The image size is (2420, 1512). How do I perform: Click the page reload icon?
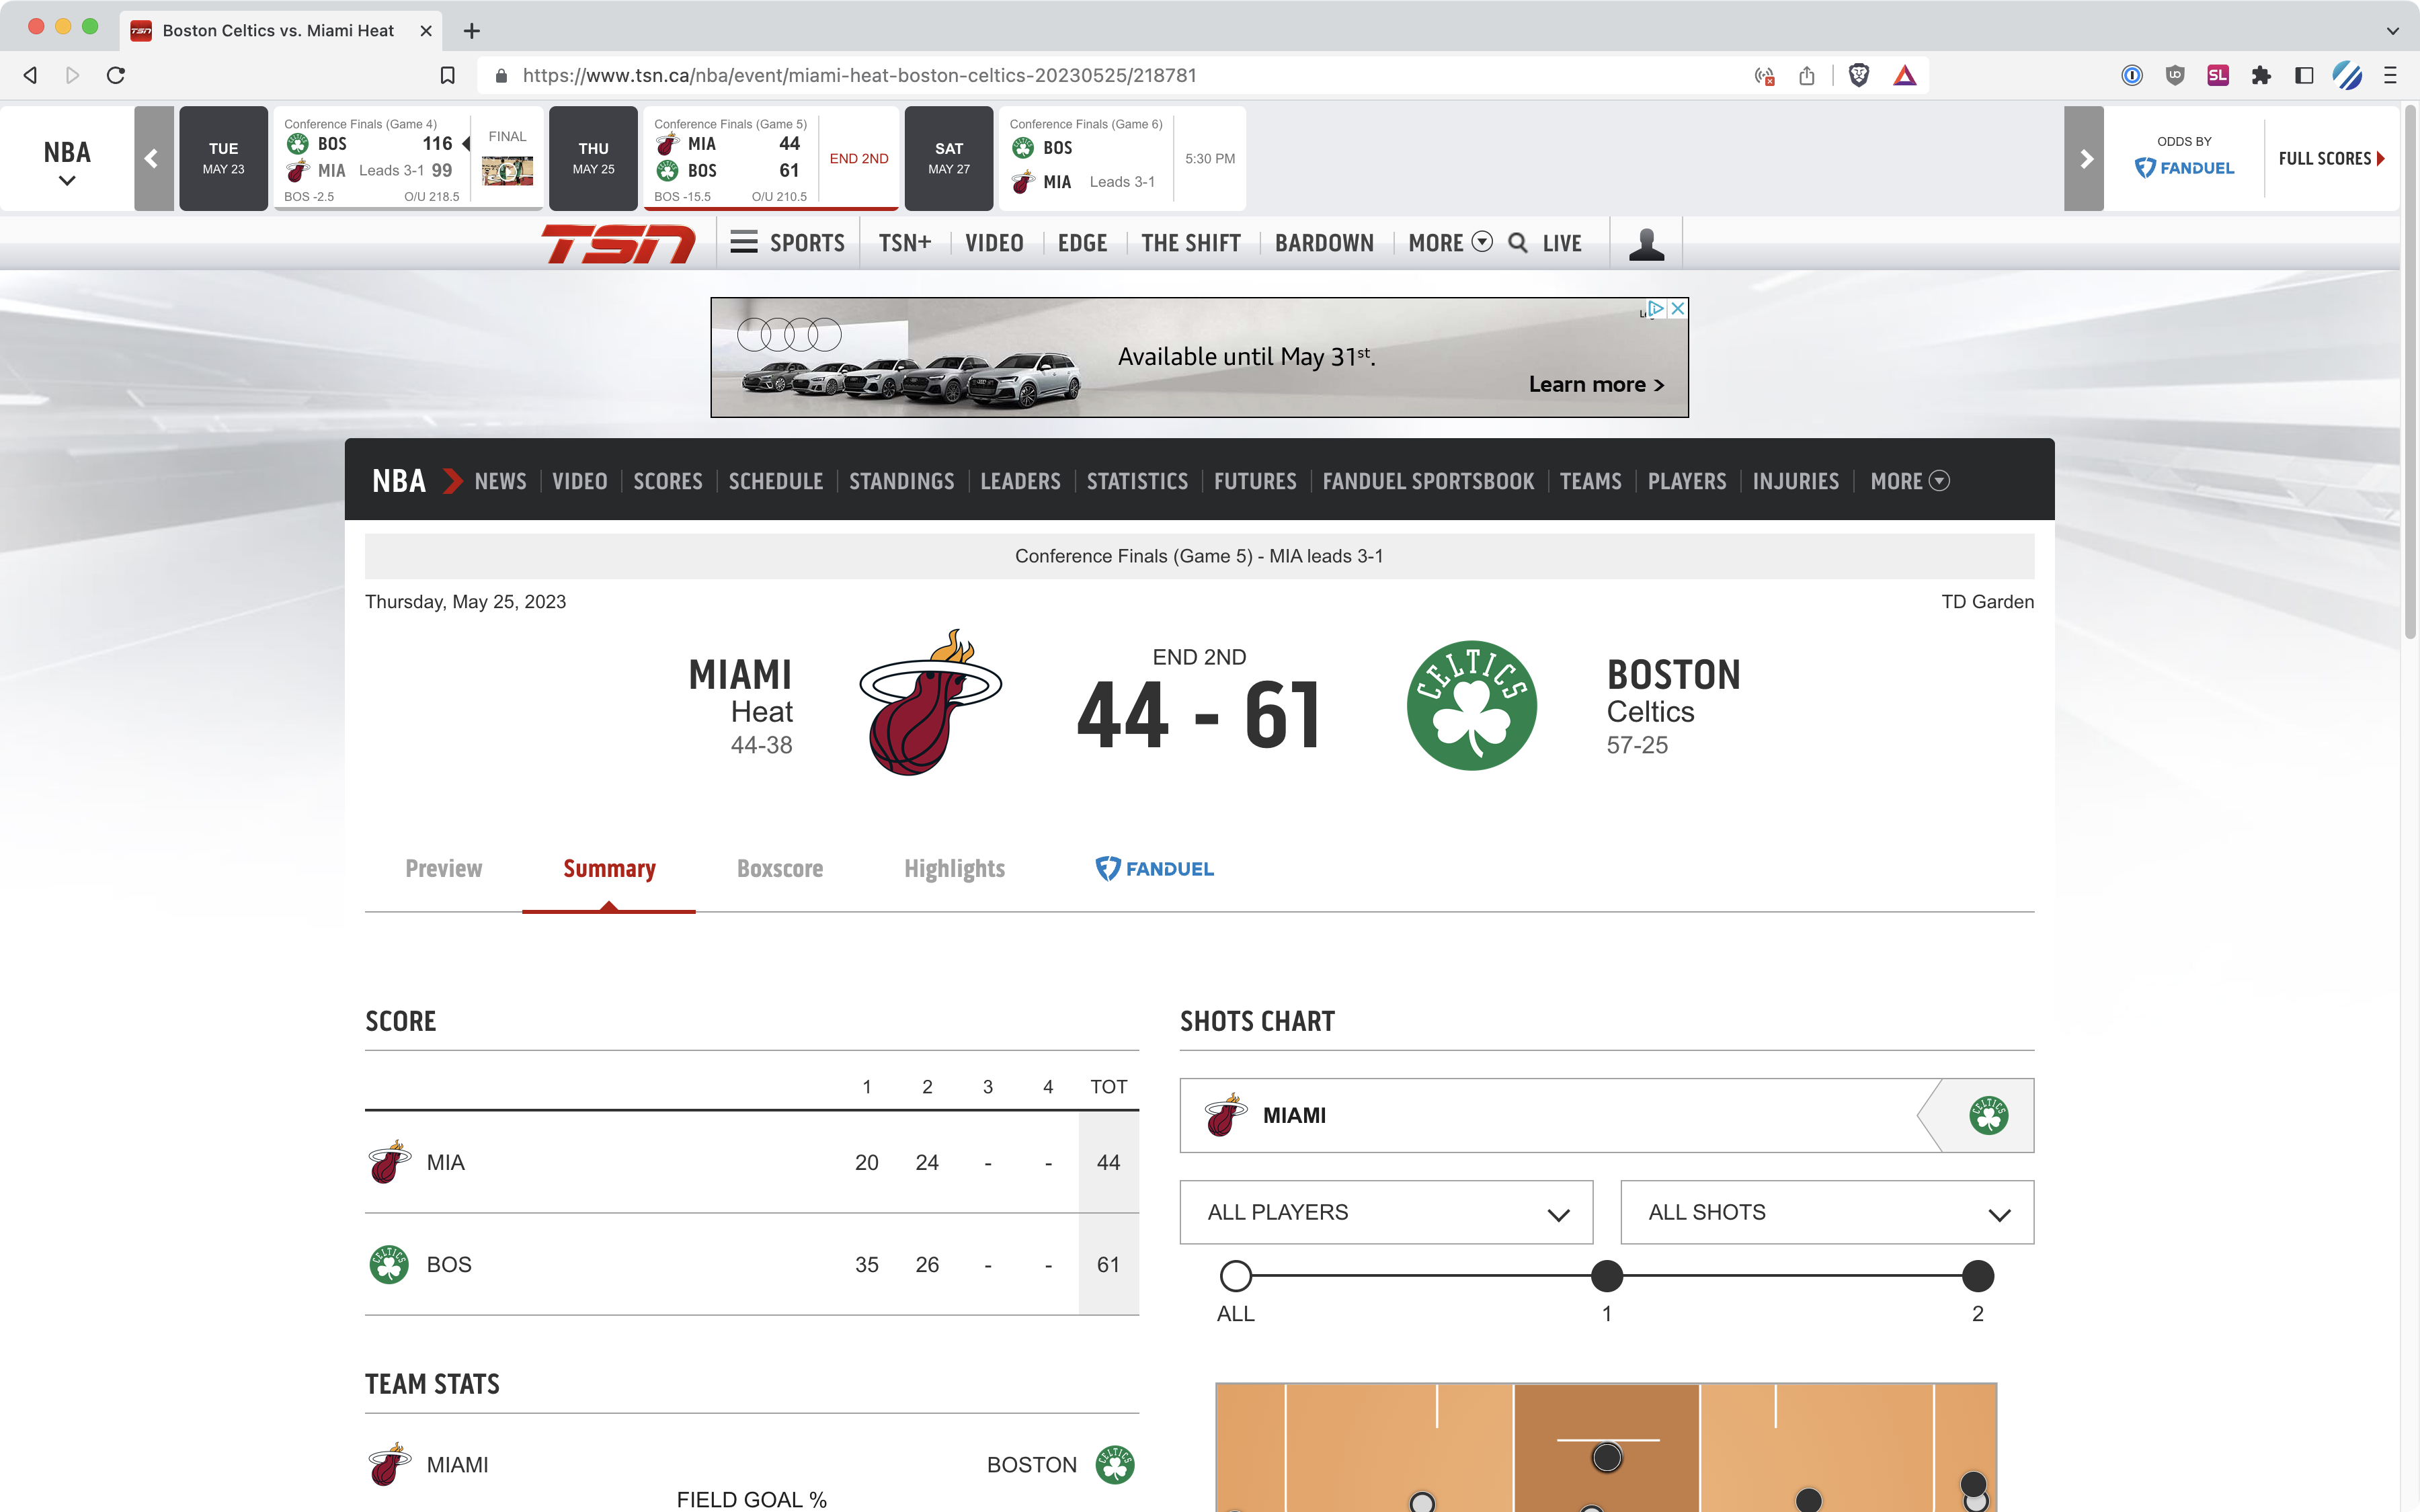point(115,74)
